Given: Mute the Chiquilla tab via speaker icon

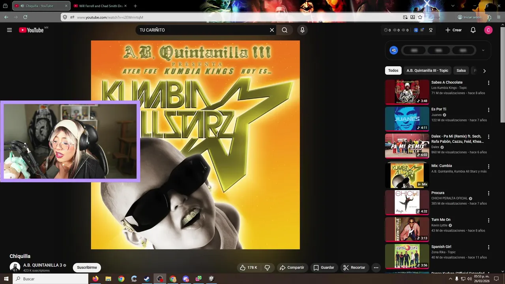Looking at the screenshot, I should pos(22,6).
